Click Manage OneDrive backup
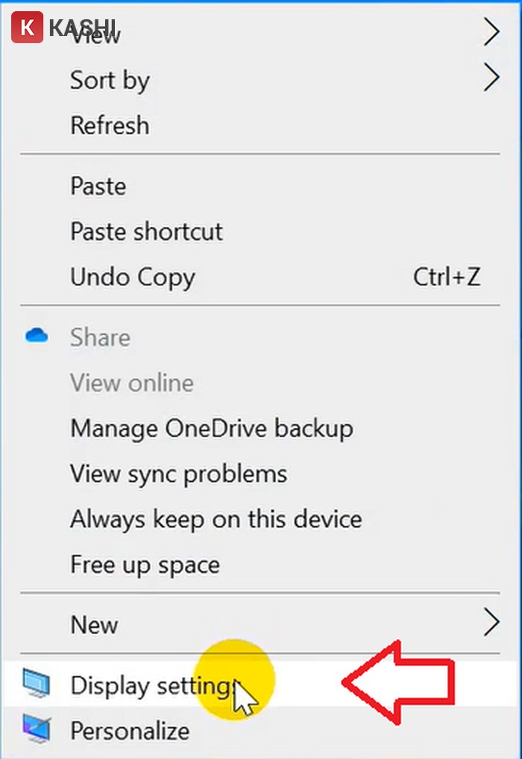Screen dimensions: 522x759 [211, 428]
